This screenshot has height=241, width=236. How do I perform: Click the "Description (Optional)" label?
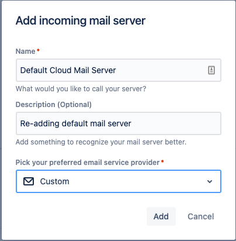point(54,105)
